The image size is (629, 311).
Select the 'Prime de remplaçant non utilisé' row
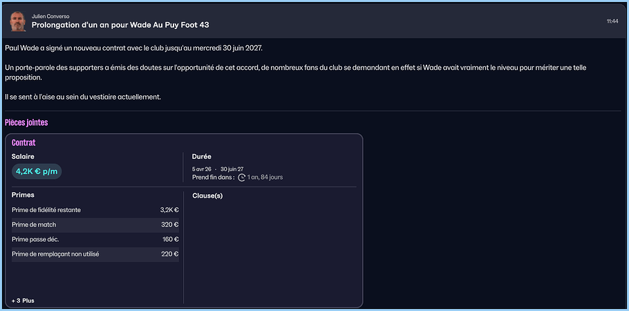pyautogui.click(x=95, y=254)
